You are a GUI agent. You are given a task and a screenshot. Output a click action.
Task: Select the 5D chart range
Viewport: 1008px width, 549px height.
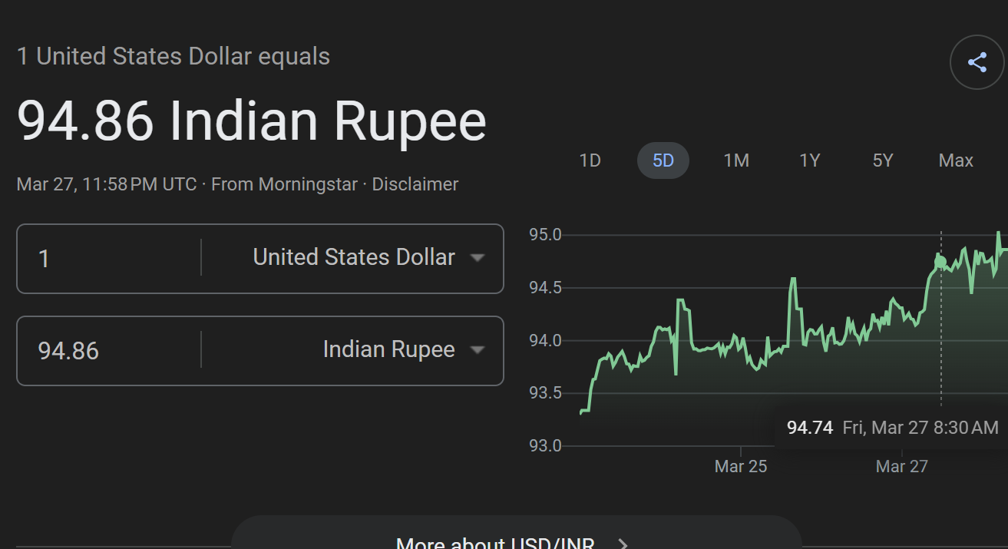[663, 160]
